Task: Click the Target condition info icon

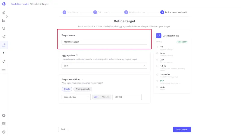Action: tap(82, 79)
